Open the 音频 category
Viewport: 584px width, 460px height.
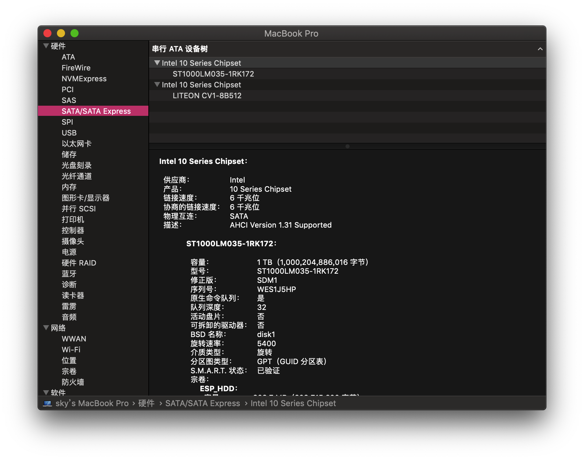[x=69, y=317]
